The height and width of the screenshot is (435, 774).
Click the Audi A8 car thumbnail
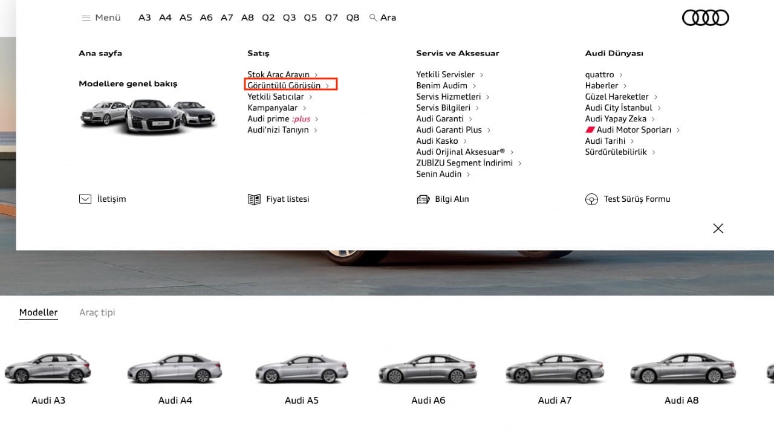683,369
